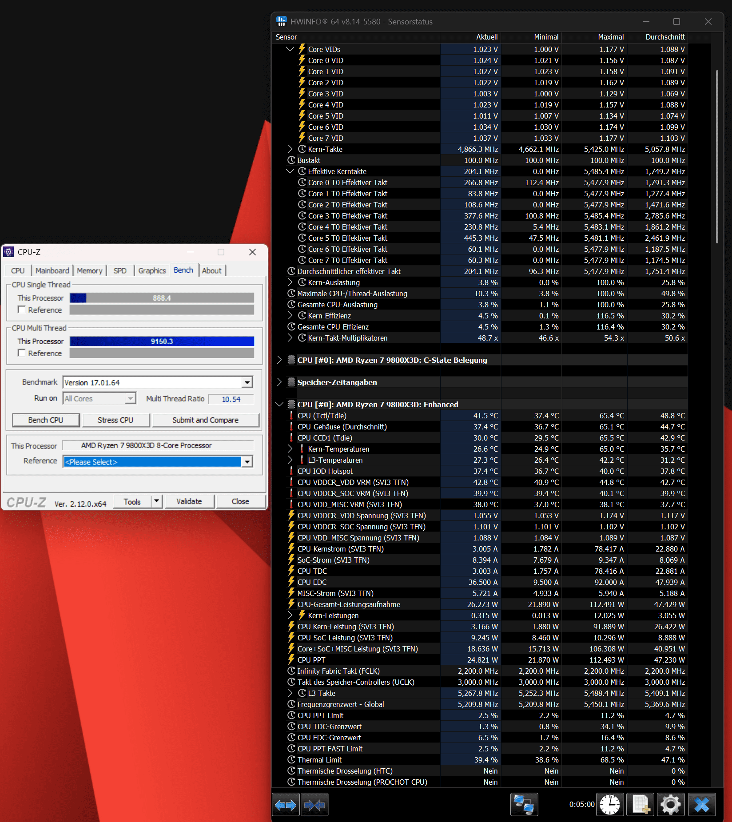This screenshot has width=732, height=822.
Task: Click the Aktuell column header
Action: pos(471,37)
